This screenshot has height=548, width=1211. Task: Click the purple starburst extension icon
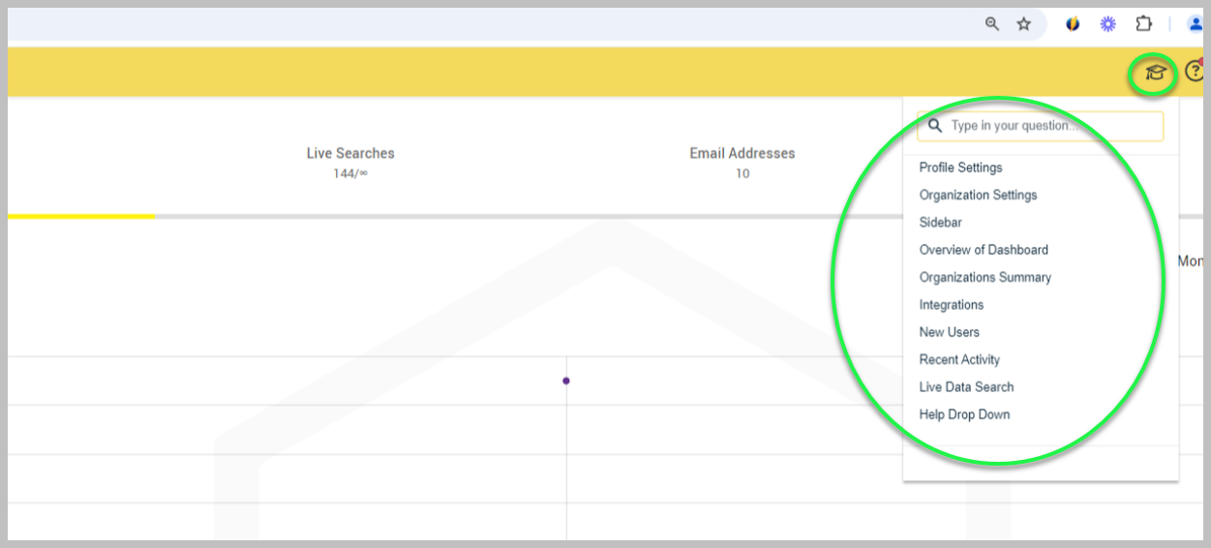1107,24
